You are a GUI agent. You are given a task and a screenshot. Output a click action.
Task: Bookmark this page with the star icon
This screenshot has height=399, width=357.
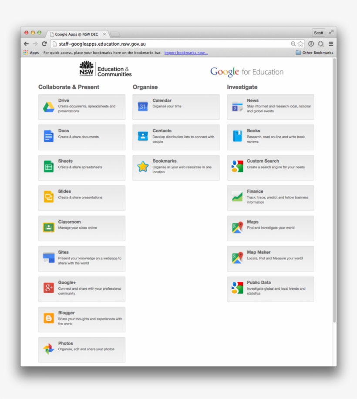[300, 44]
